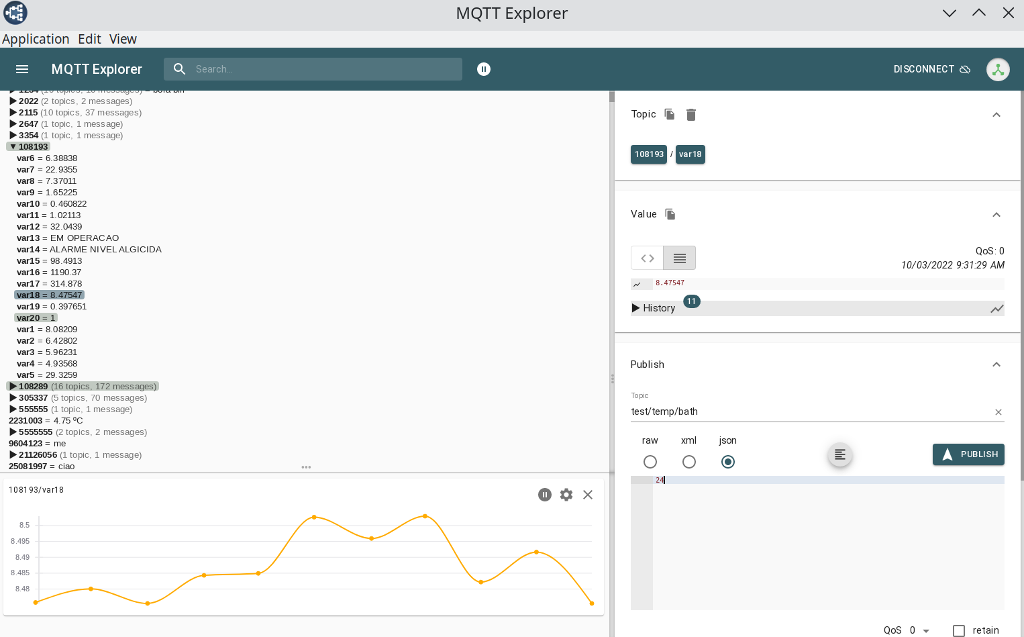
Task: Open the View menu
Action: pos(123,39)
